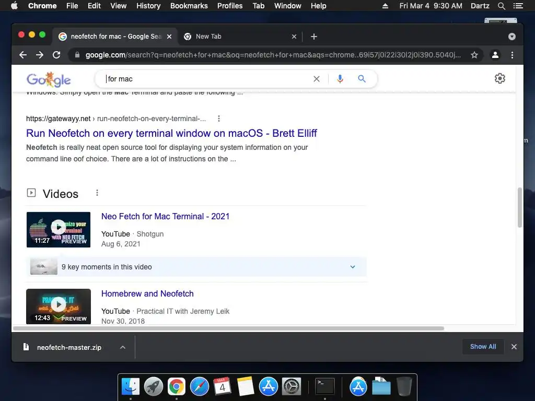Open Calendar from the Dock
This screenshot has width=535, height=401.
tap(222, 387)
